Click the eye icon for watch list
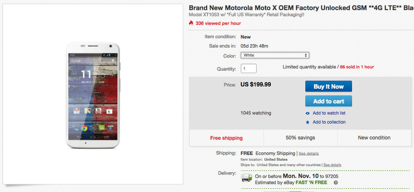This screenshot has height=192, width=414. (308, 113)
